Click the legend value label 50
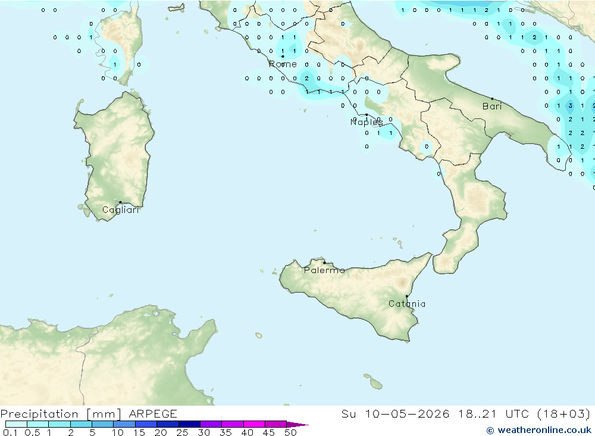595x436 pixels. [x=291, y=432]
